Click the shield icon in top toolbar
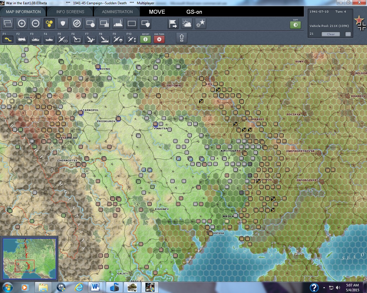The height and width of the screenshot is (293, 367). 63,23
